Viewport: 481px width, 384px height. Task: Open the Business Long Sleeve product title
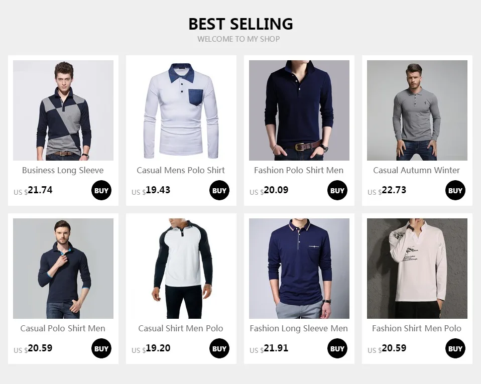[x=63, y=170]
